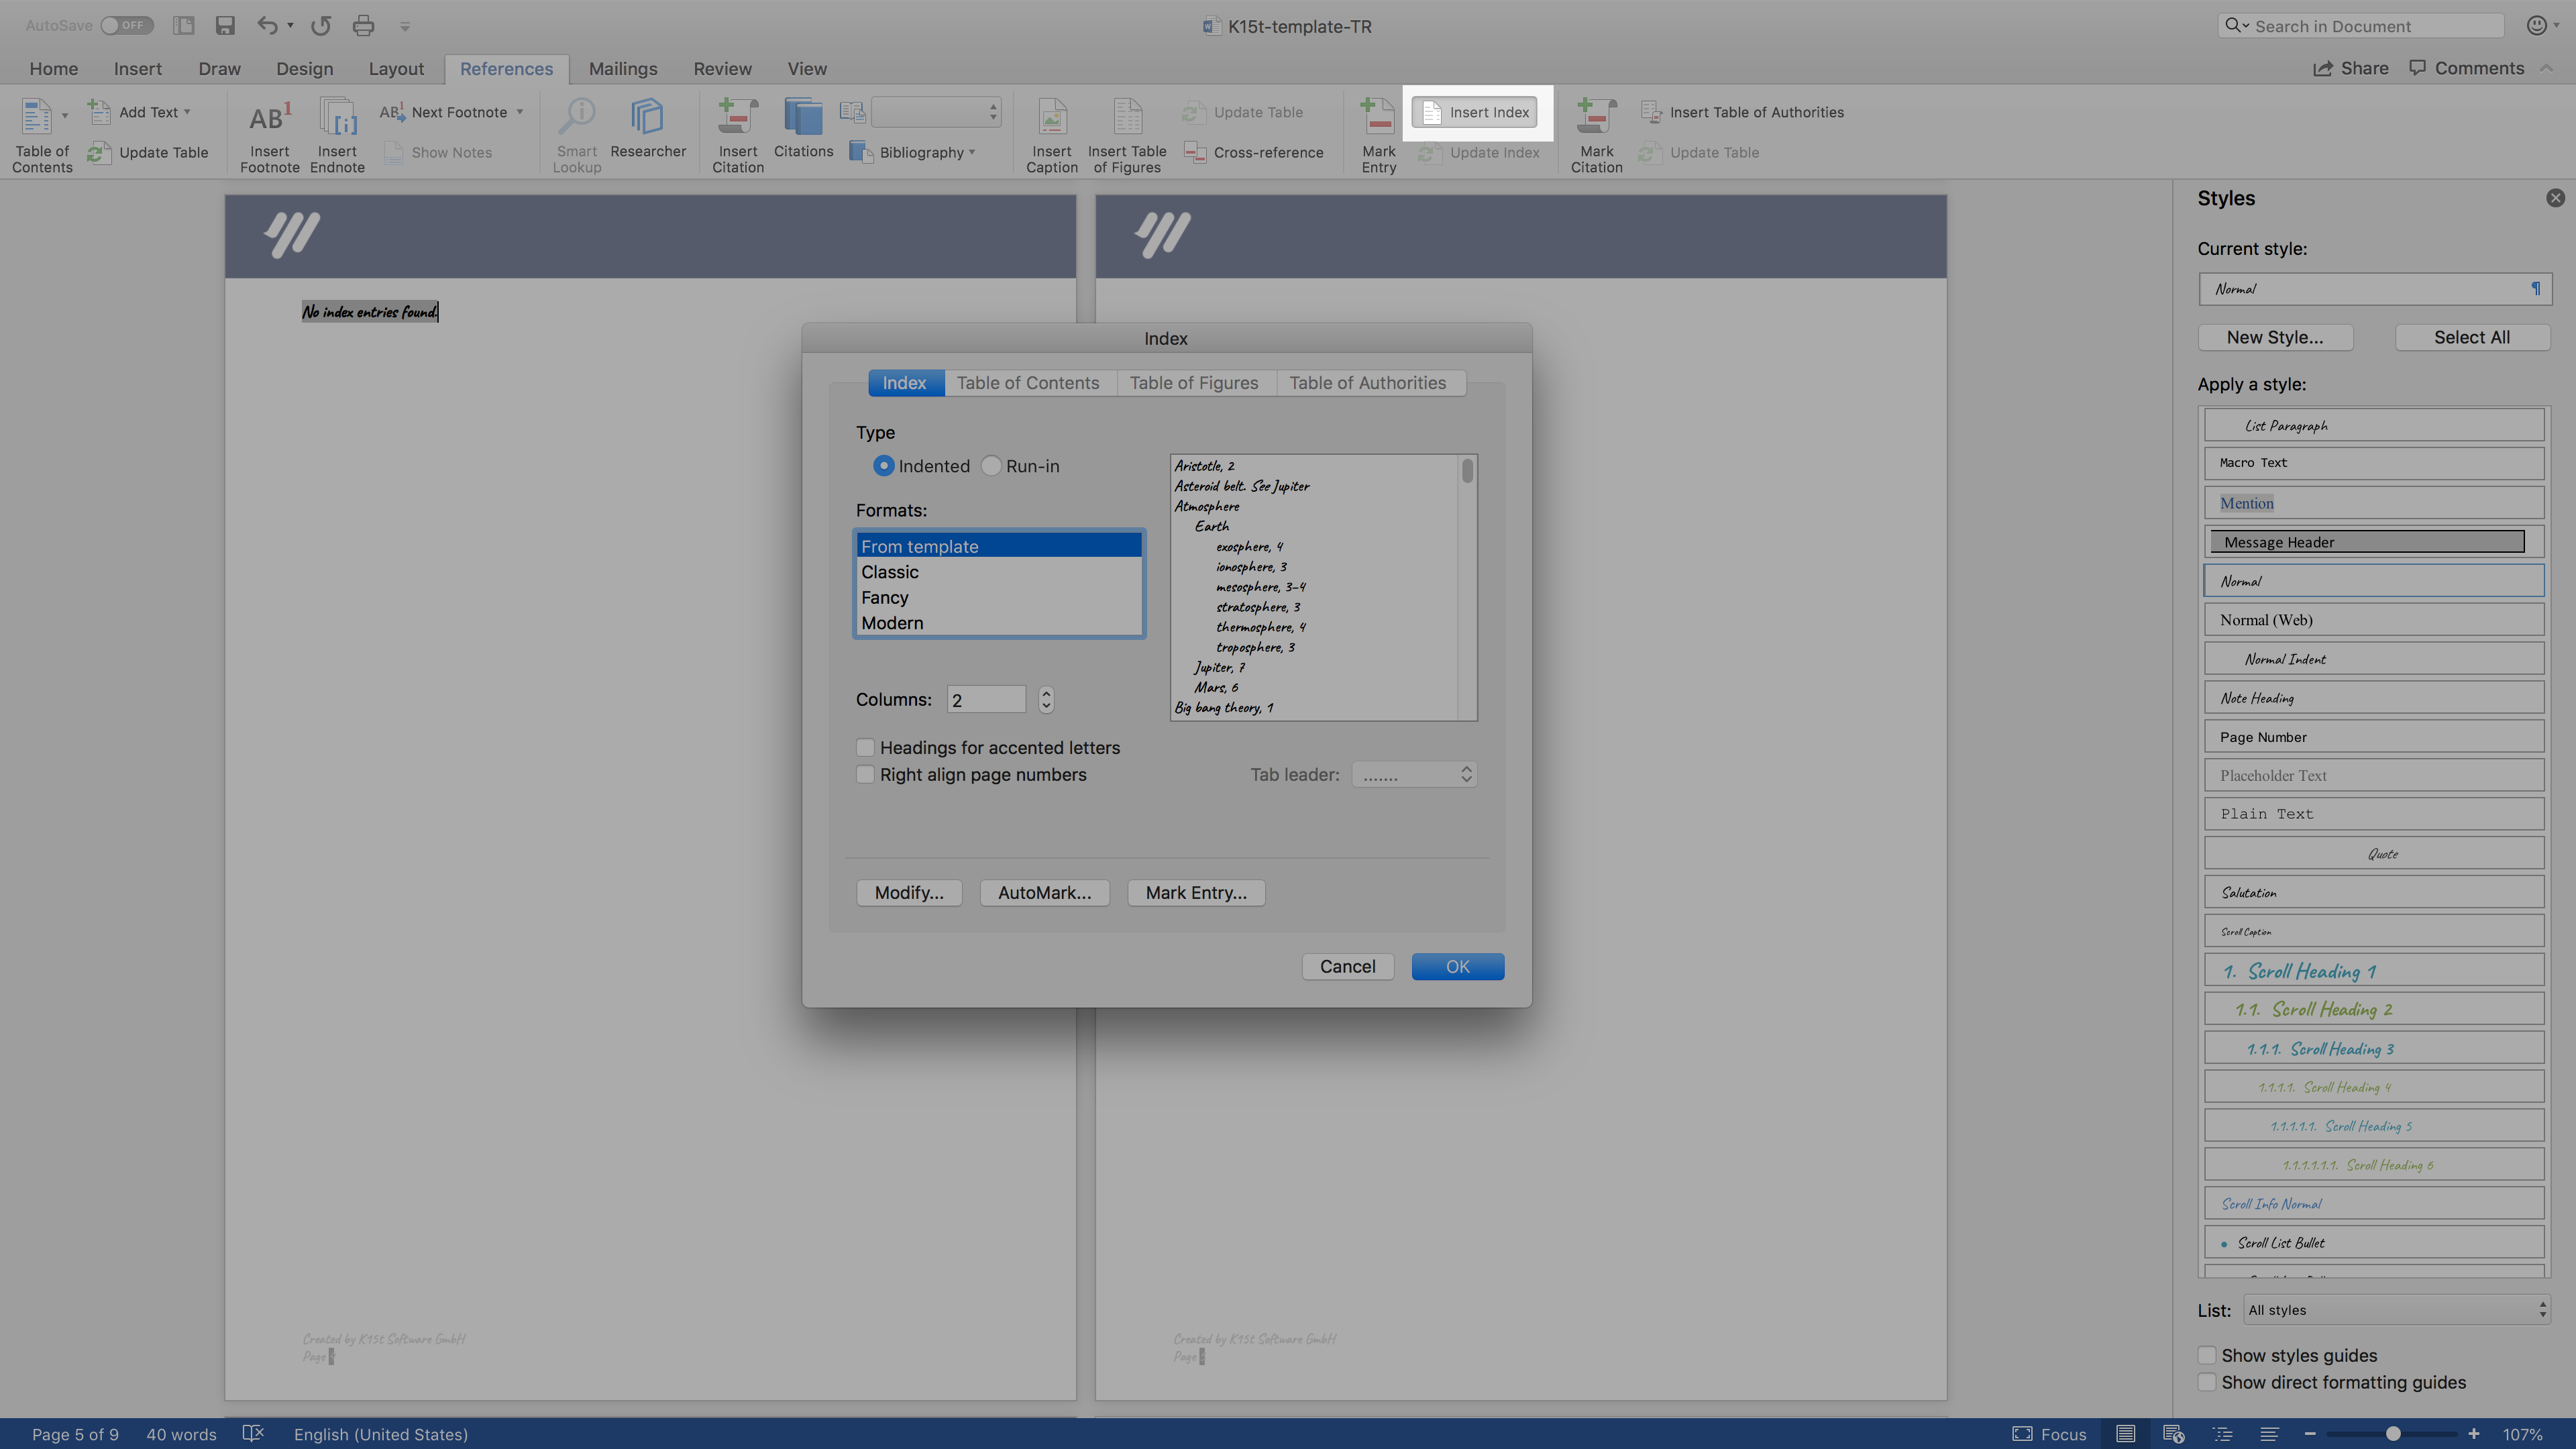Open the List All styles dropdown
Image resolution: width=2576 pixels, height=1449 pixels.
pyautogui.click(x=2396, y=1310)
